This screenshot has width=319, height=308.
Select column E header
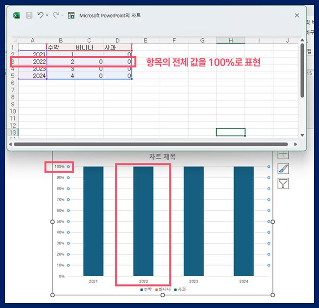pyautogui.click(x=146, y=40)
